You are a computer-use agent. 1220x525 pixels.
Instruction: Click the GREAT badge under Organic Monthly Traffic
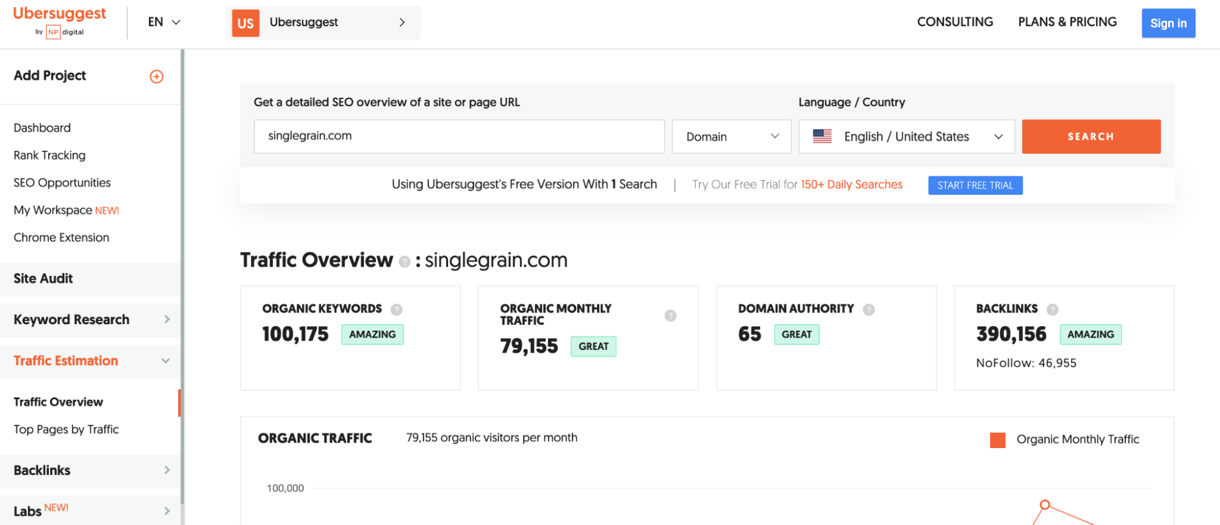593,347
